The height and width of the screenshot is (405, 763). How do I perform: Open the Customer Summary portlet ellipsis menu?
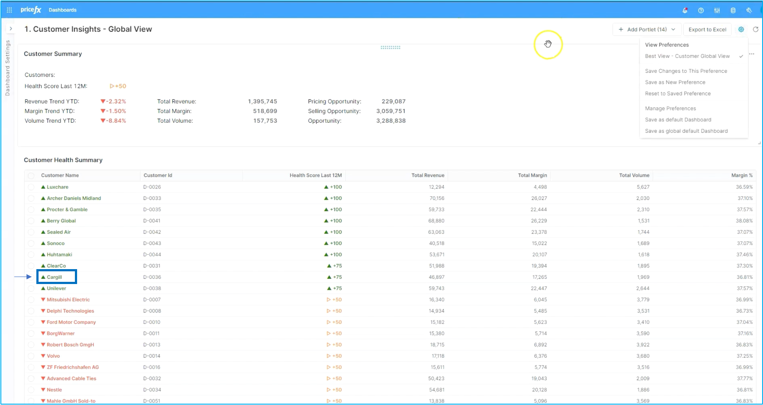pyautogui.click(x=752, y=54)
